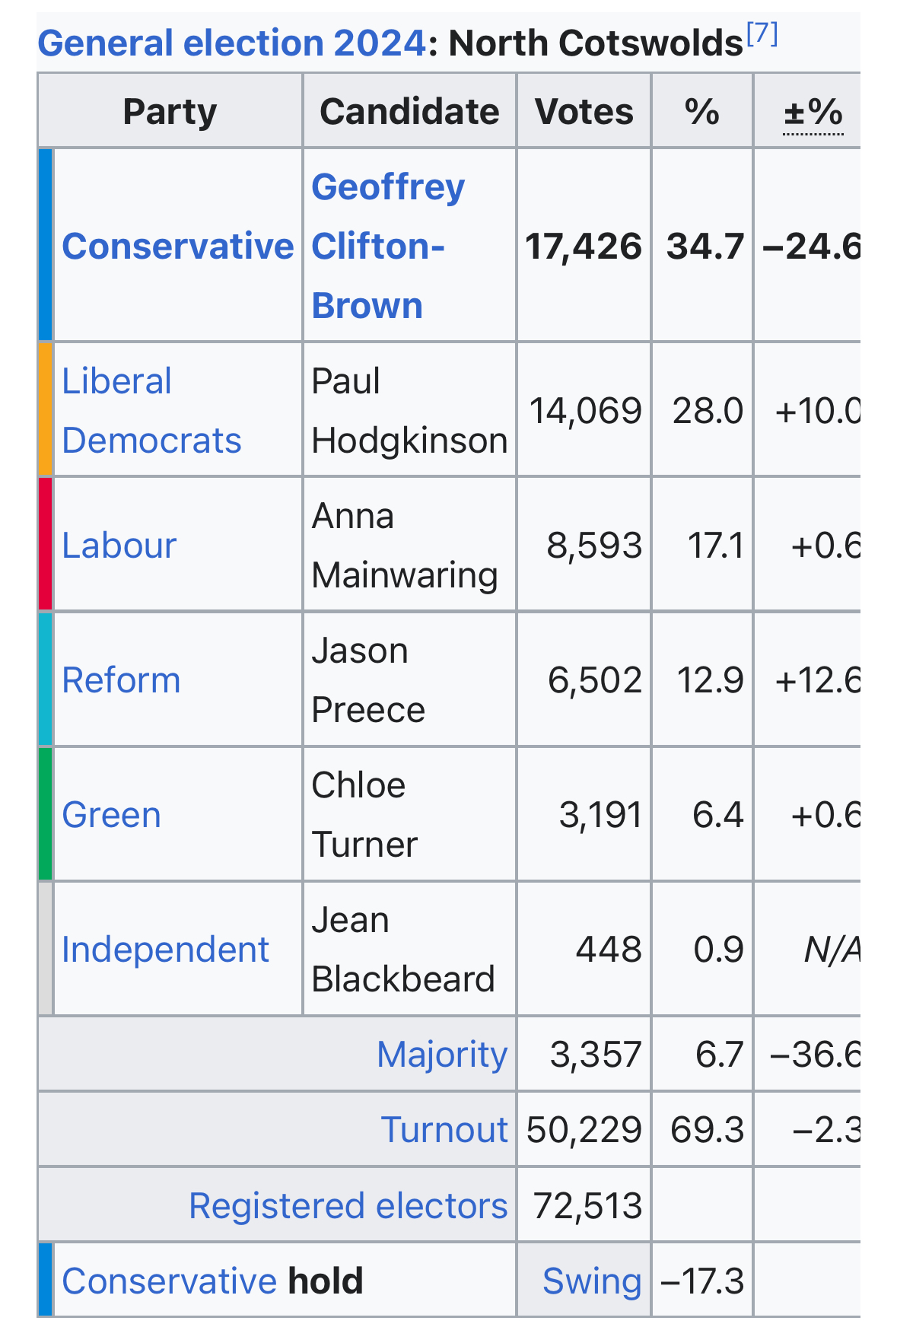
Task: Click the Conservative party link
Action: tap(177, 247)
